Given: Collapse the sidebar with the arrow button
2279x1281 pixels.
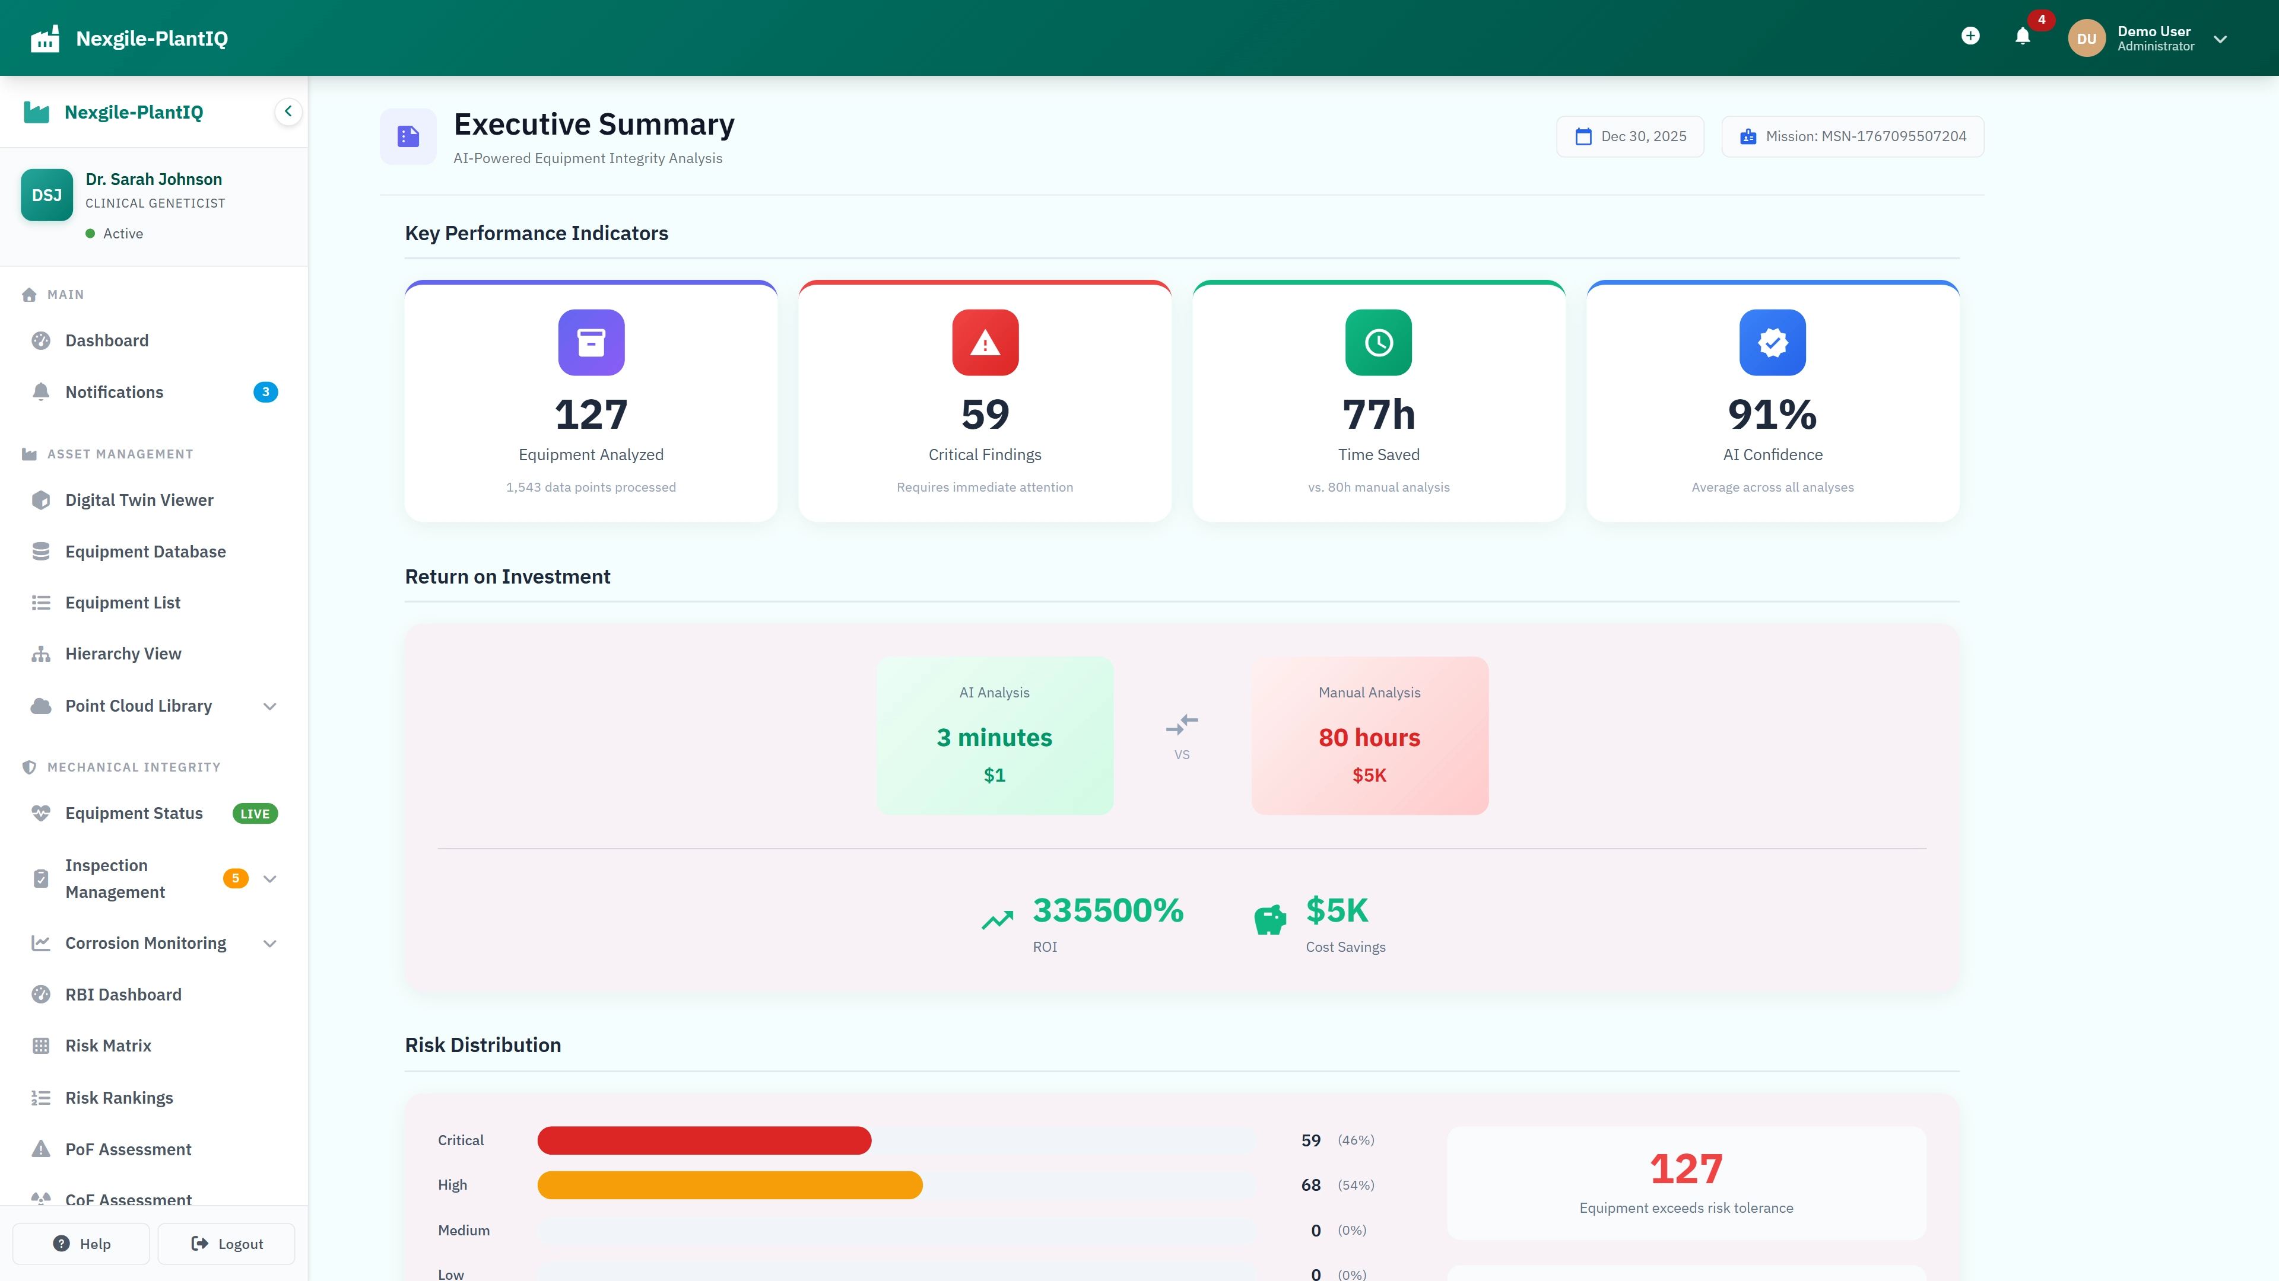Looking at the screenshot, I should (x=287, y=111).
